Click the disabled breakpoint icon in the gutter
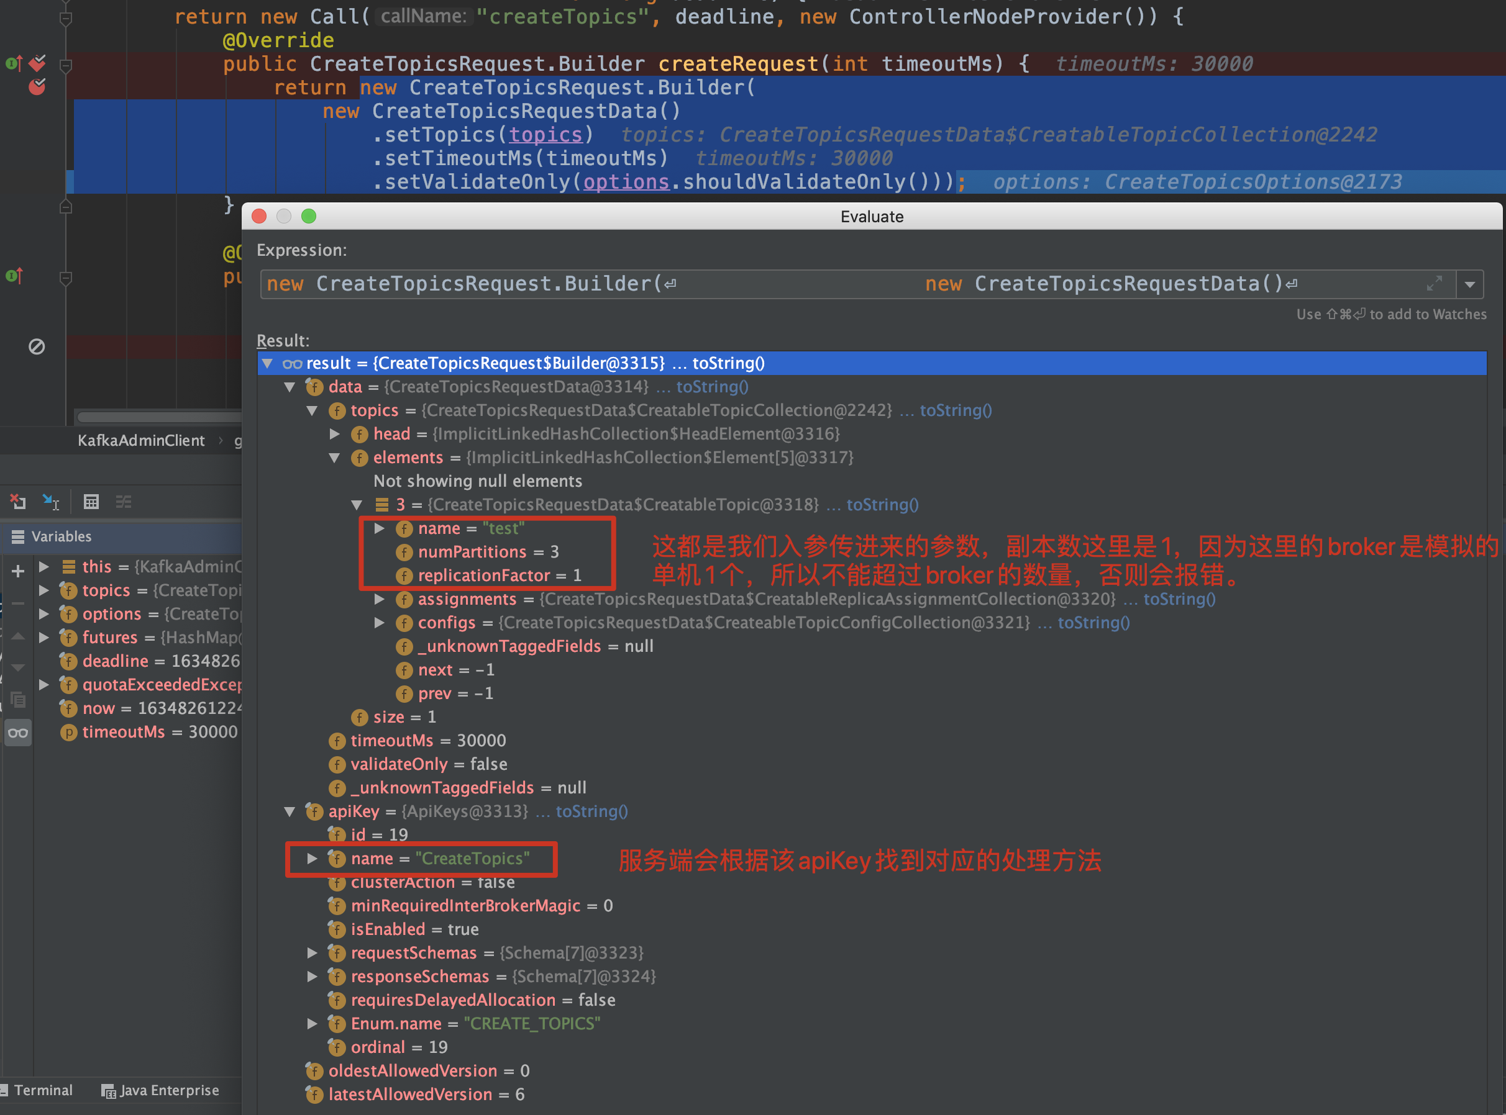 37,346
